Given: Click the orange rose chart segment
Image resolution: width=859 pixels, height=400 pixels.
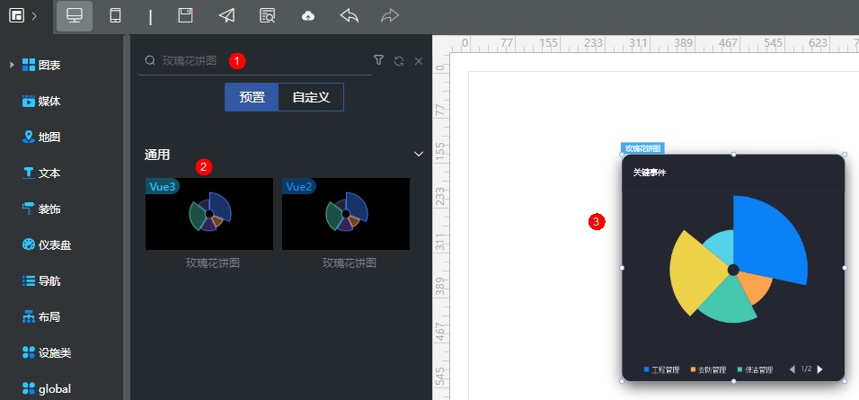Looking at the screenshot, I should 757,286.
